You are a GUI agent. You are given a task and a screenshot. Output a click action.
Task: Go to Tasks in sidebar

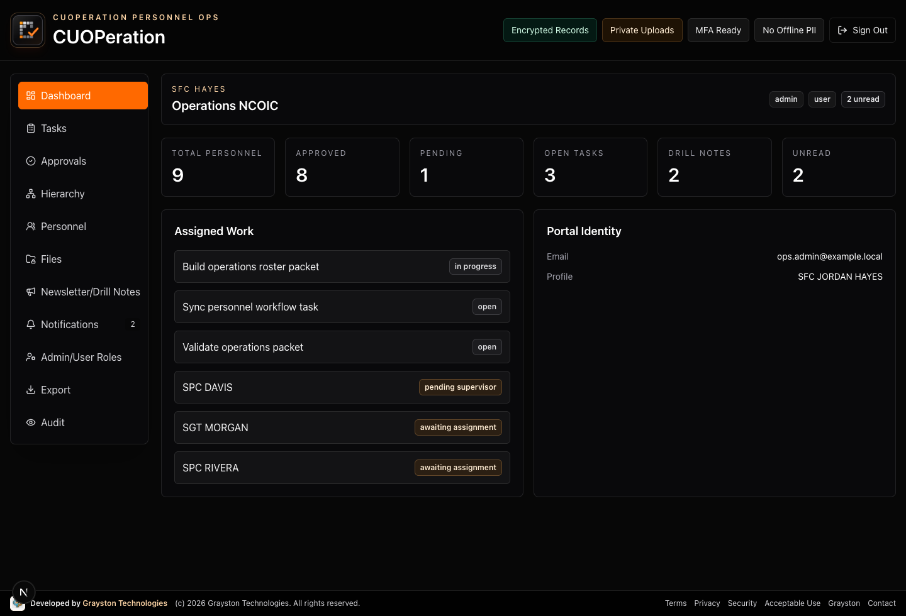click(x=83, y=128)
